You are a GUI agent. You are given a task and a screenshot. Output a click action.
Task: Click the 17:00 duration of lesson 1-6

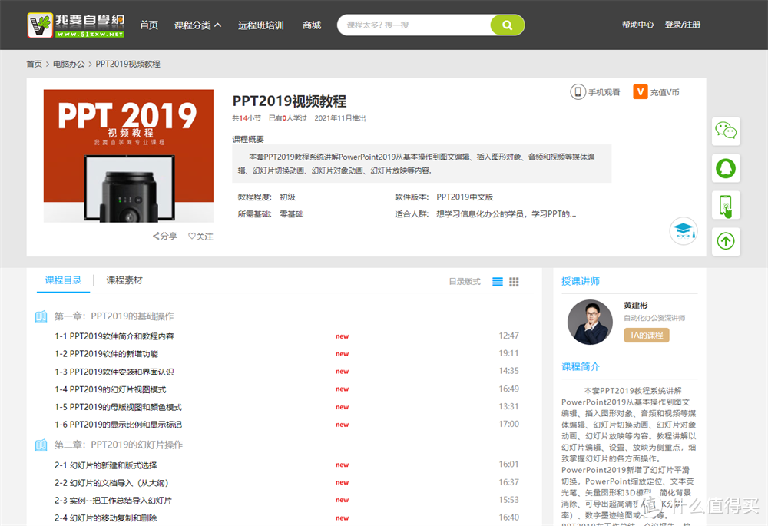pos(509,424)
